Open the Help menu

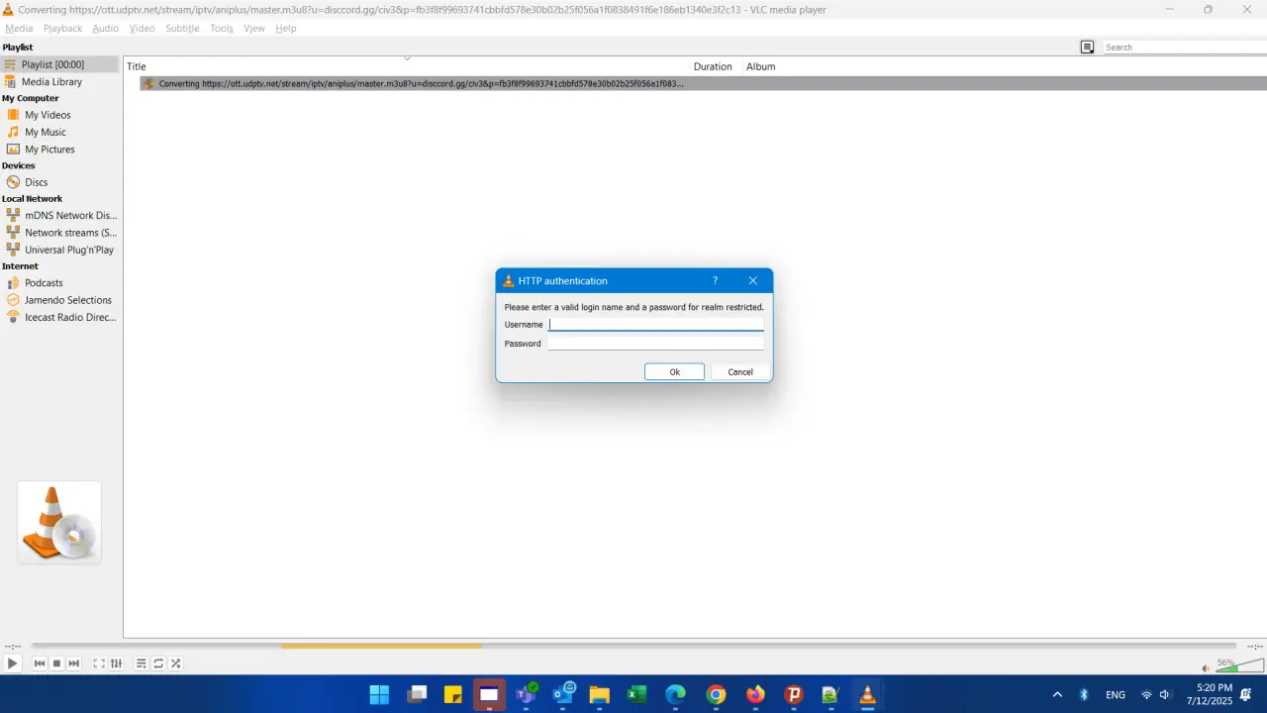(286, 28)
